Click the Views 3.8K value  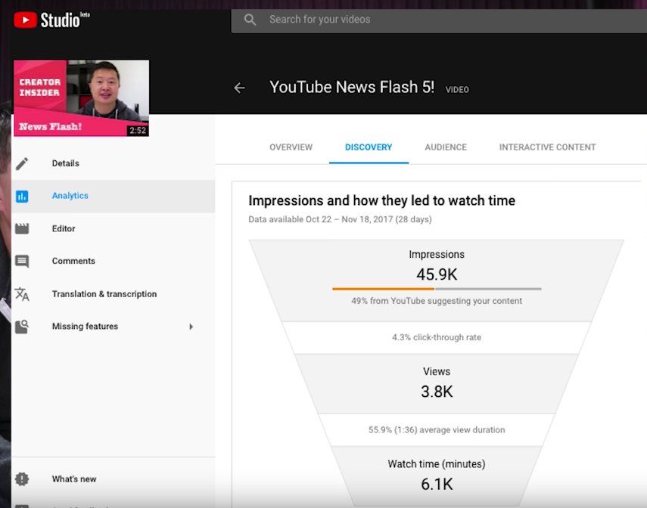click(x=437, y=392)
